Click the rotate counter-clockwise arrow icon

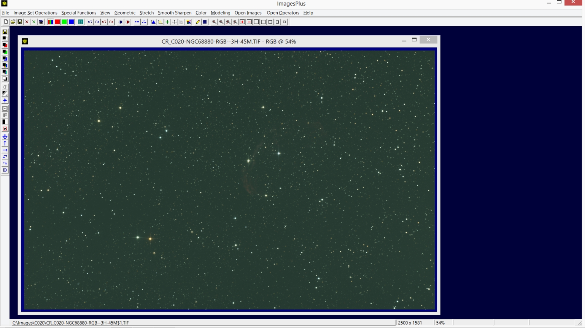point(5,157)
